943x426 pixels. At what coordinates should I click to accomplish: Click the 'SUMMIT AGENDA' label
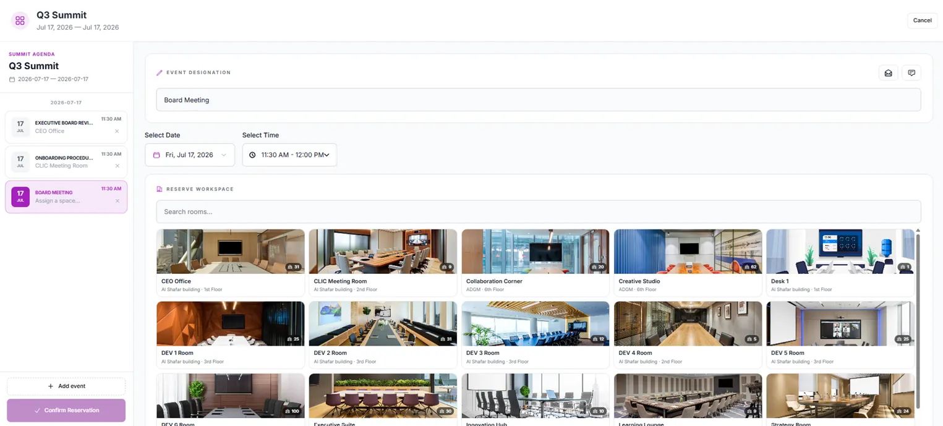[x=32, y=54]
